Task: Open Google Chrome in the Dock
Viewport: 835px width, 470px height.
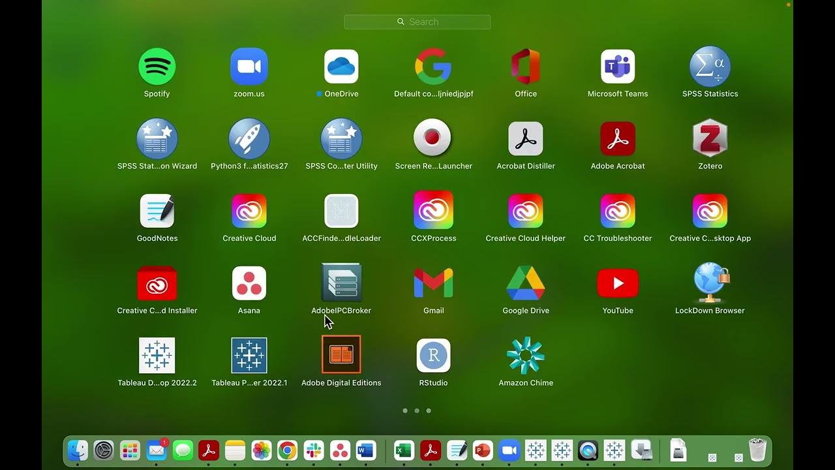Action: (287, 450)
